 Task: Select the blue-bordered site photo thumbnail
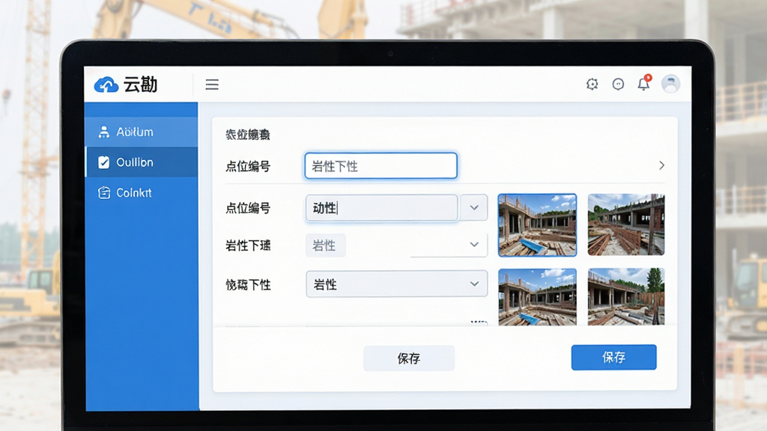point(537,224)
